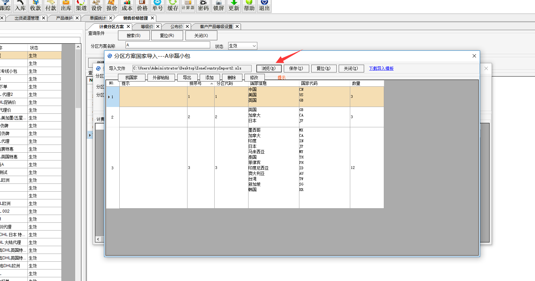The width and height of the screenshot is (535, 281).
Task: Open the 入库 (stock-in) toolbar icon
Action: pyautogui.click(x=20, y=6)
